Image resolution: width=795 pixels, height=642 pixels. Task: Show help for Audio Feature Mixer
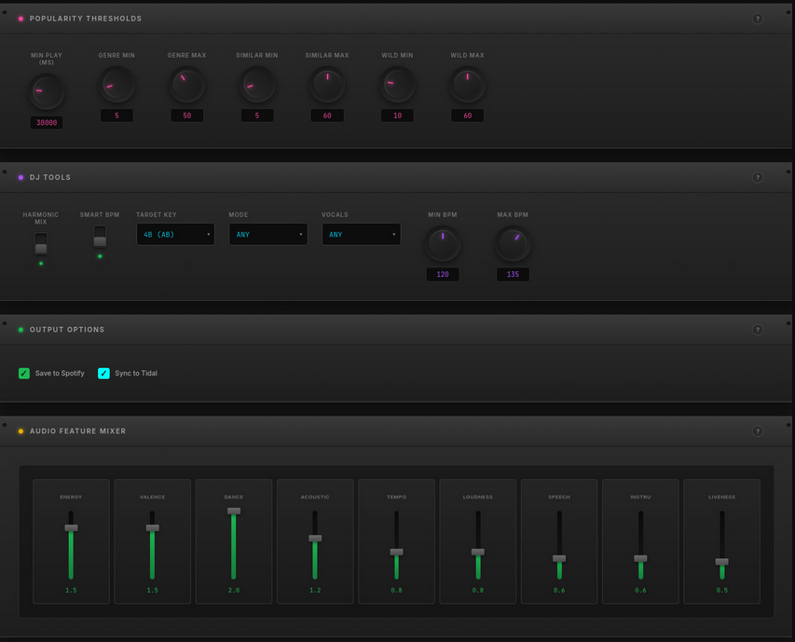click(x=757, y=431)
